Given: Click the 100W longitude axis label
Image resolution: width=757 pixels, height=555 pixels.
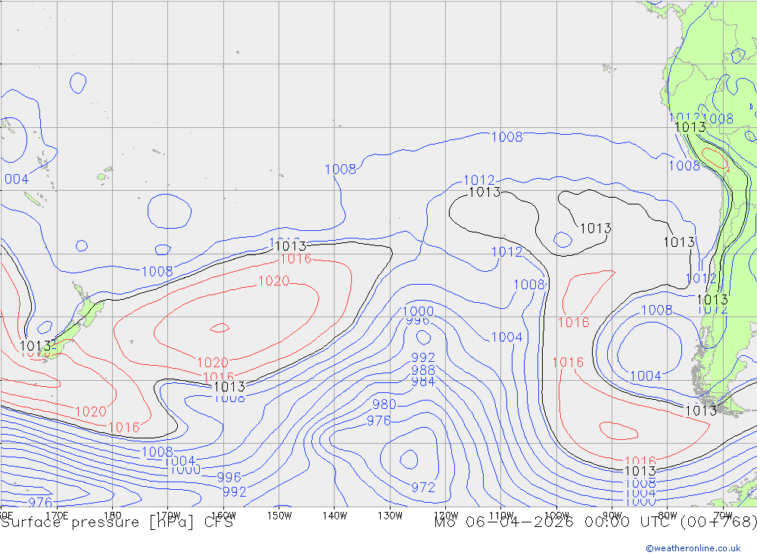Looking at the screenshot, I should click(556, 516).
